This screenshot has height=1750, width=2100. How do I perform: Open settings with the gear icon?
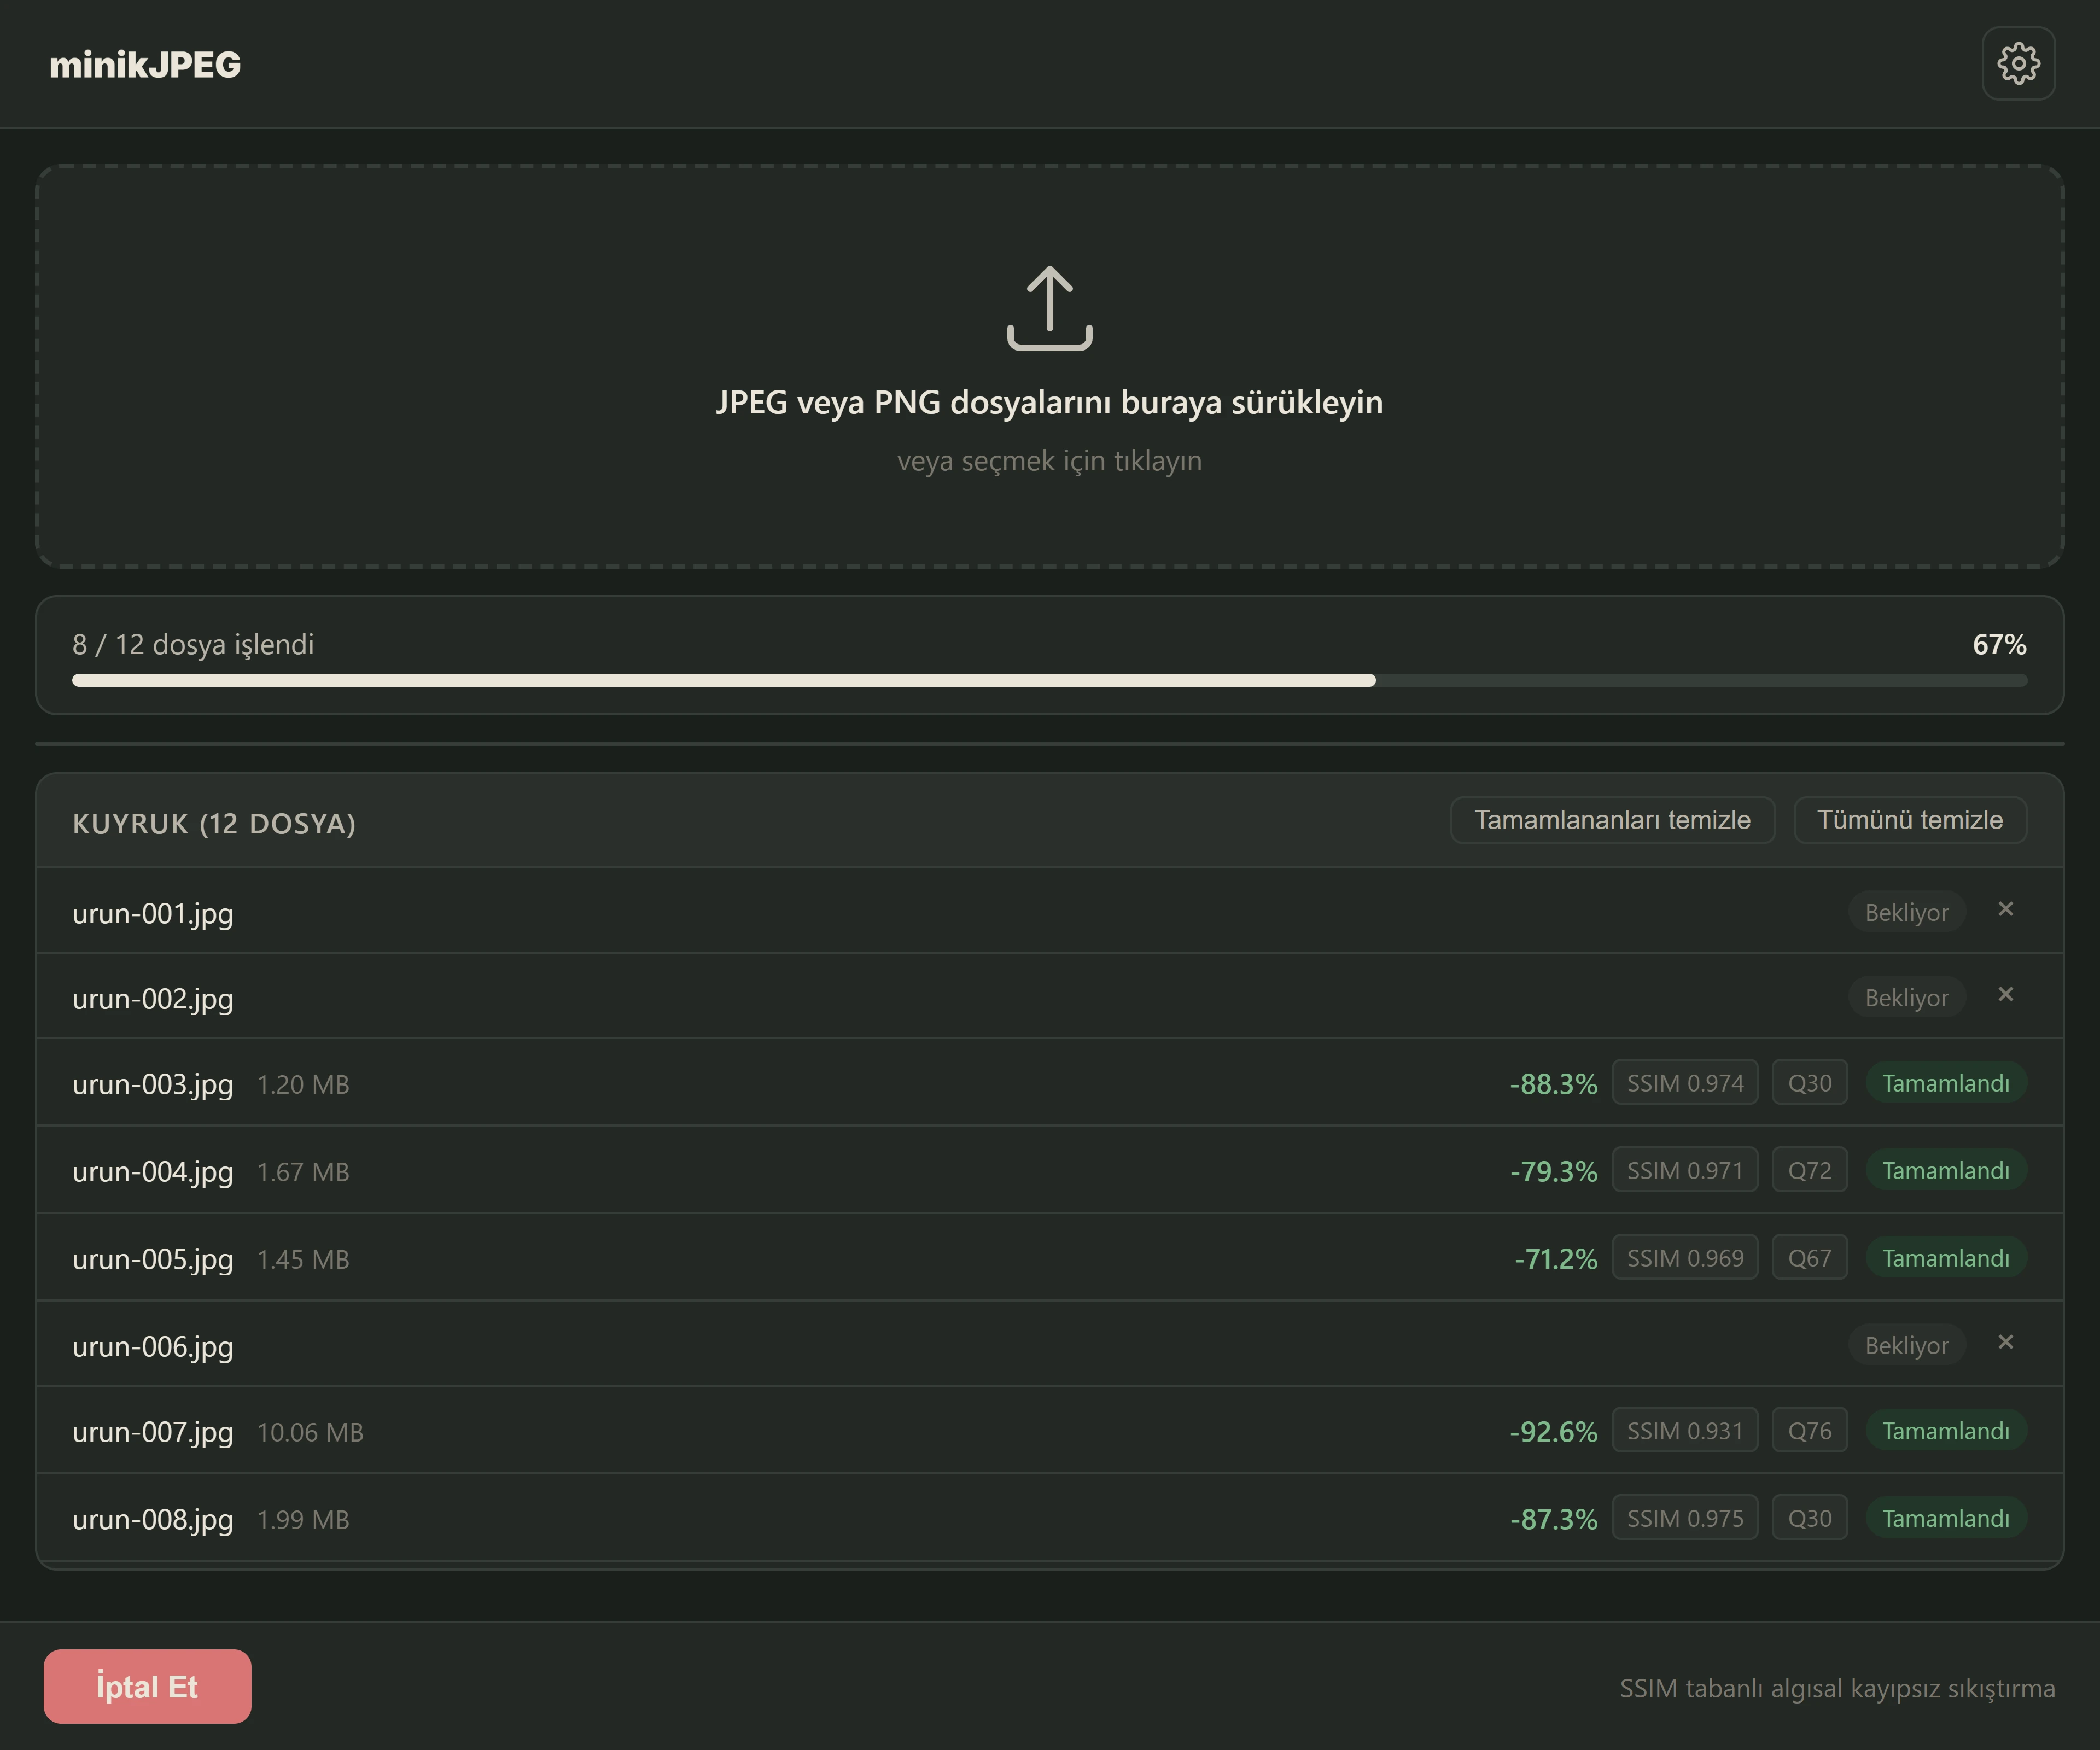point(2018,63)
